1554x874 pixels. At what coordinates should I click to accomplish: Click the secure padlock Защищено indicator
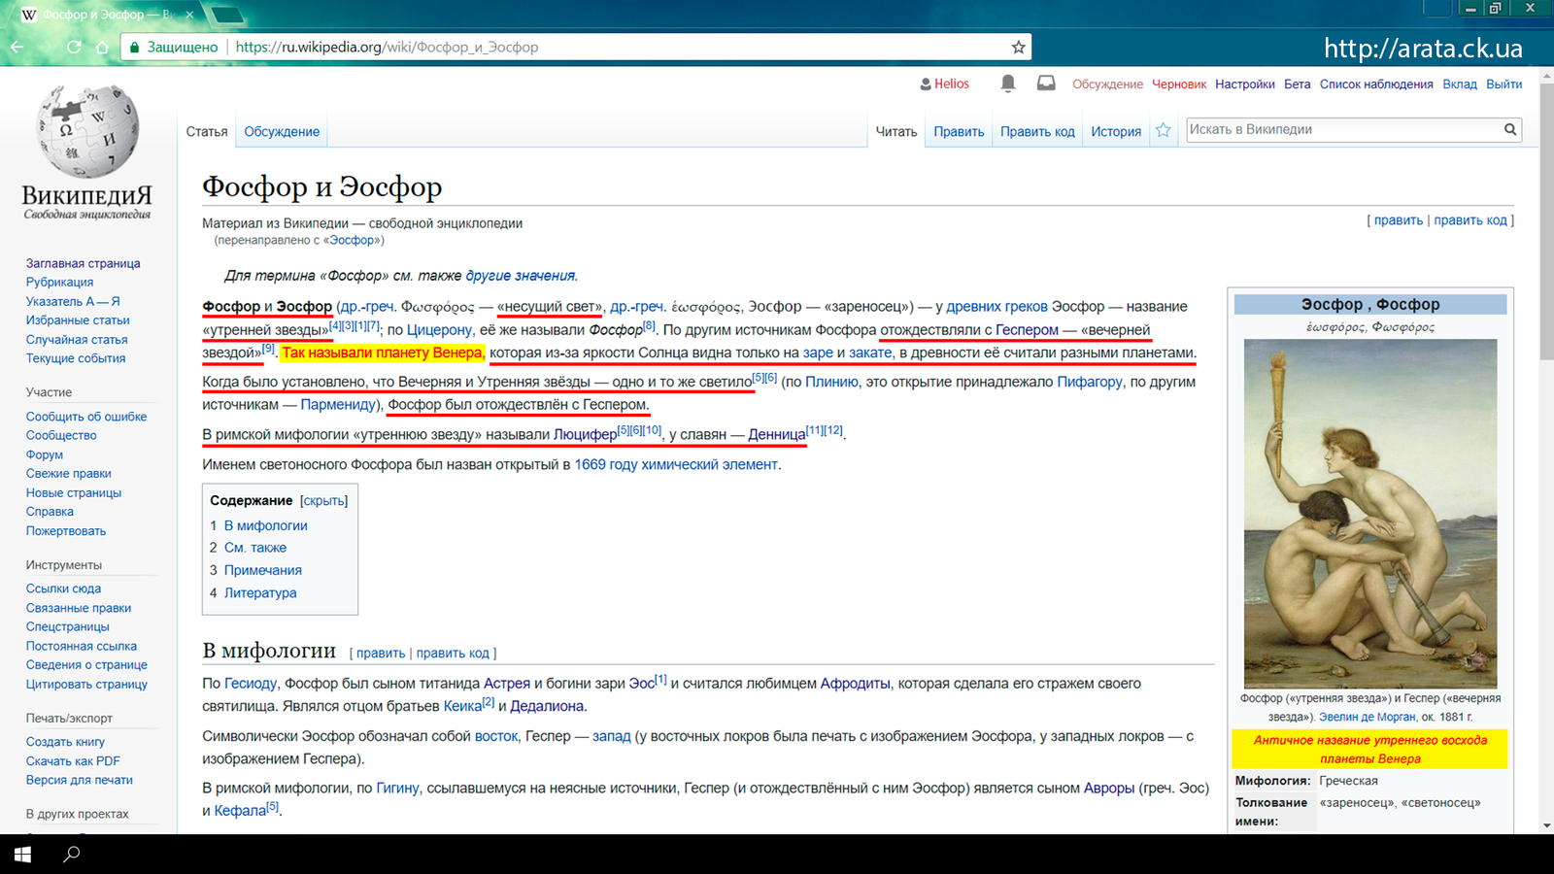pos(173,47)
